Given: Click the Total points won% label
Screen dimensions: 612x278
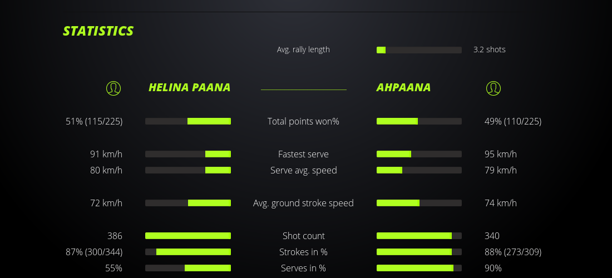Looking at the screenshot, I should pyautogui.click(x=303, y=121).
